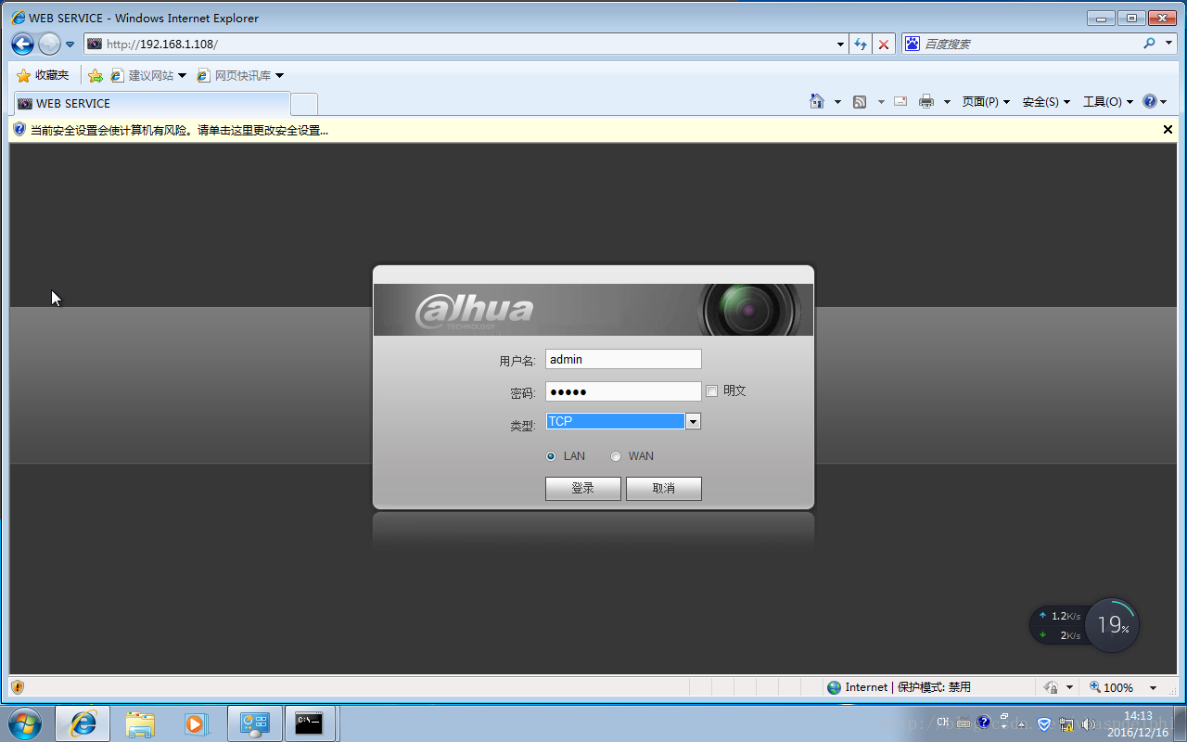1187x742 pixels.
Task: Click the 取消 cancel button
Action: tap(664, 488)
